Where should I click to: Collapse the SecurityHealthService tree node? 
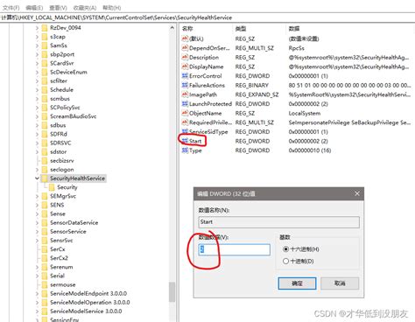[37, 178]
